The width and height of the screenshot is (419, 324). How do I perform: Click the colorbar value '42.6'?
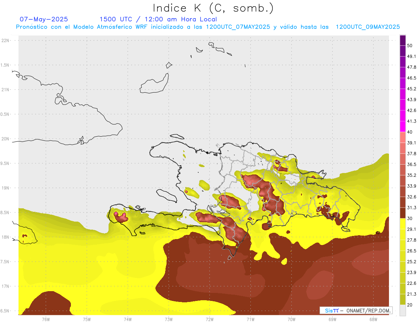(x=412, y=110)
